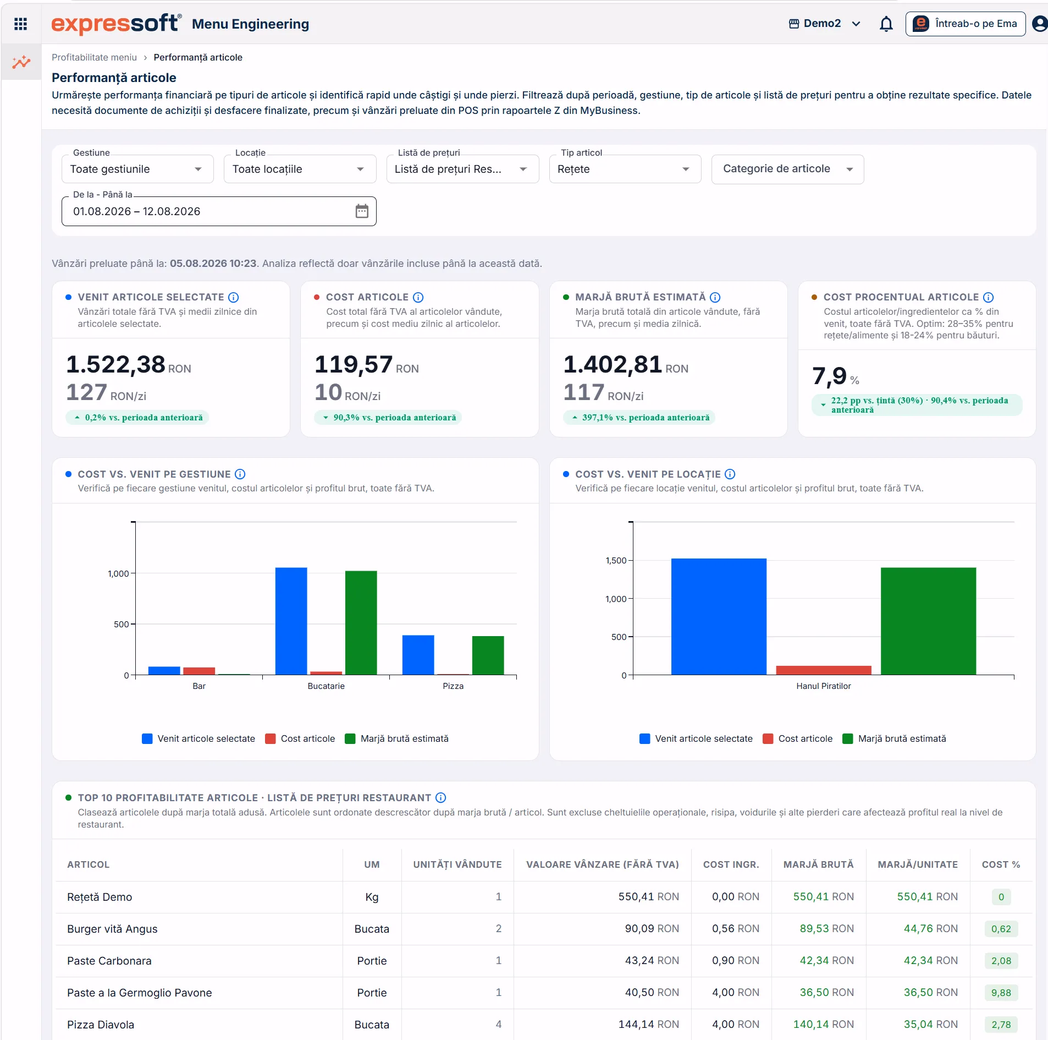Click the store icon next to Demo2

pos(794,24)
